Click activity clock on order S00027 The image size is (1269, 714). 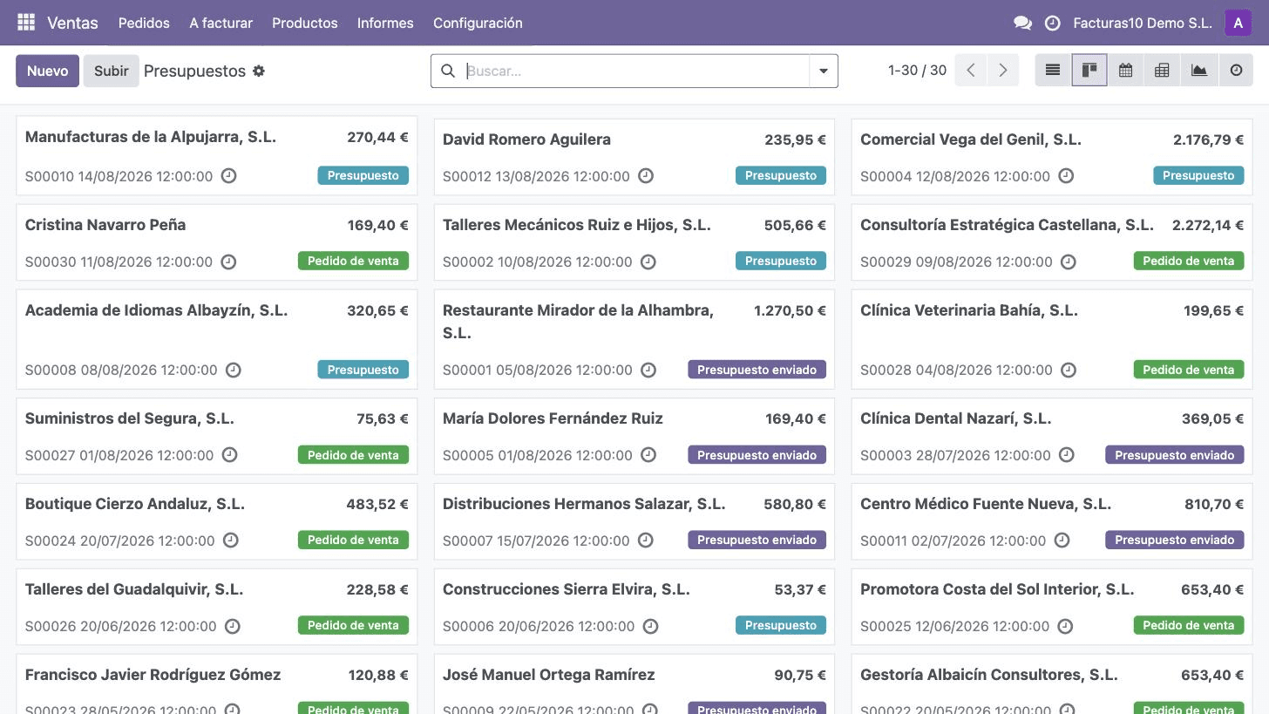(229, 455)
